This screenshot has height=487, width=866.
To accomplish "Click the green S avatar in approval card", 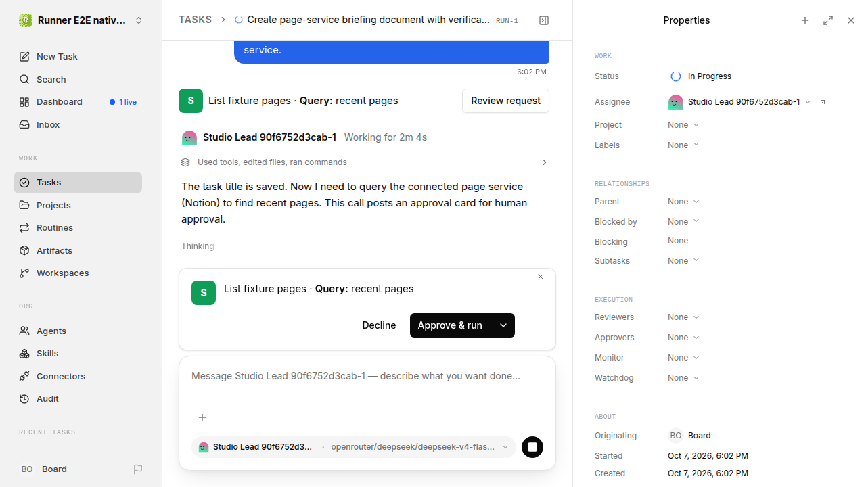I will 204,293.
